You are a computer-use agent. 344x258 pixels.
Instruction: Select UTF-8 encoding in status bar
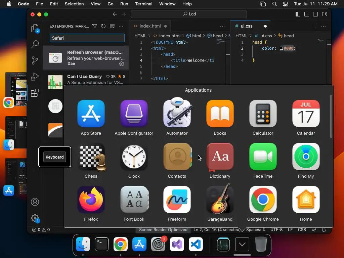click(x=276, y=230)
